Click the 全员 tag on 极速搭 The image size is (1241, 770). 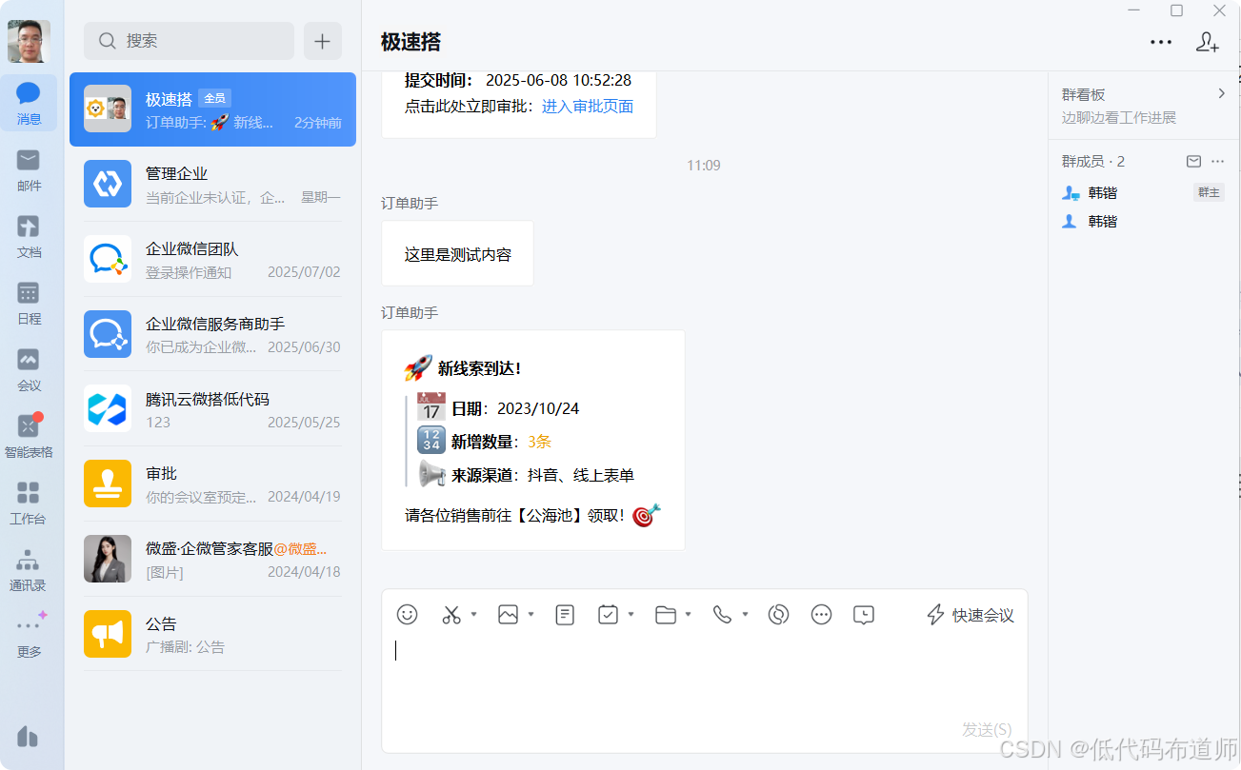pyautogui.click(x=214, y=98)
